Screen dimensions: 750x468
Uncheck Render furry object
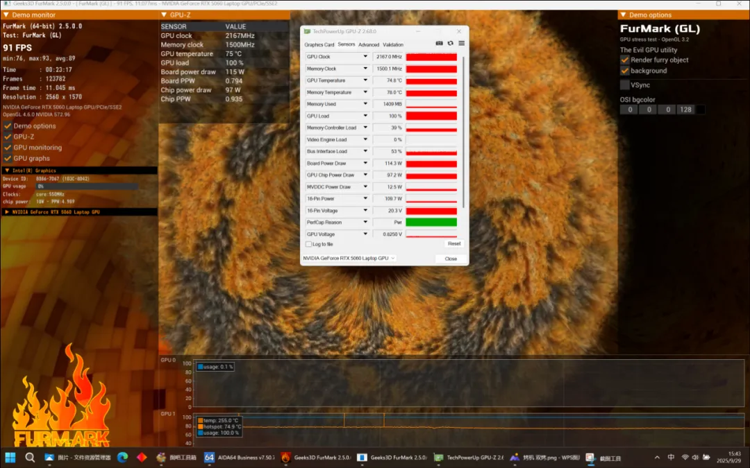click(625, 60)
